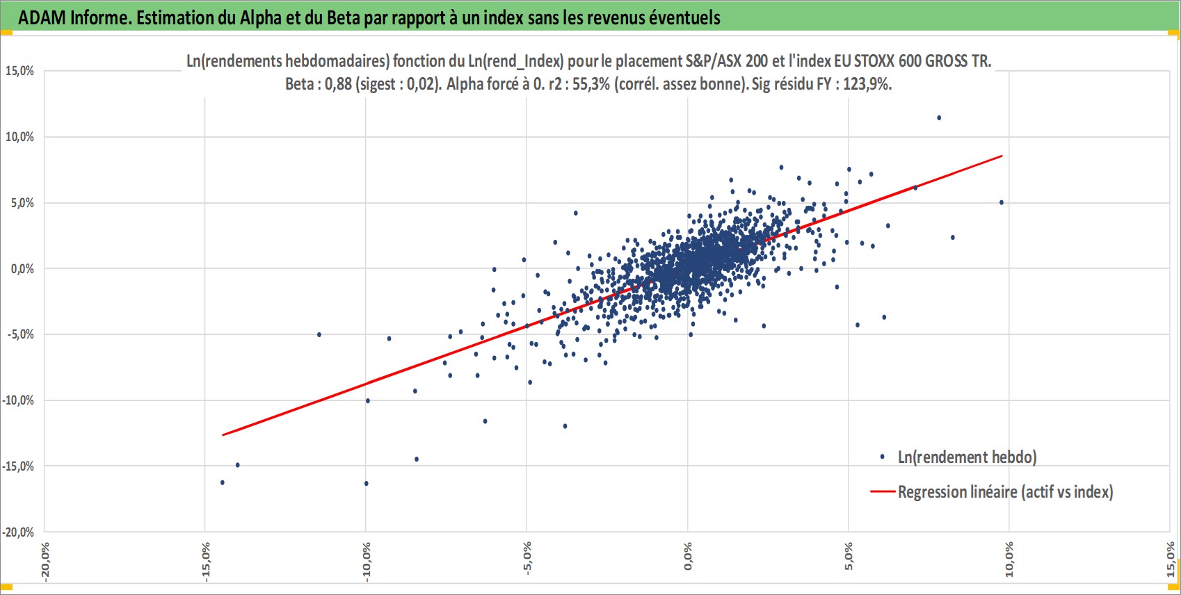The height and width of the screenshot is (595, 1181).
Task: Click the Regression linéaire legend entry
Action: [x=1005, y=492]
